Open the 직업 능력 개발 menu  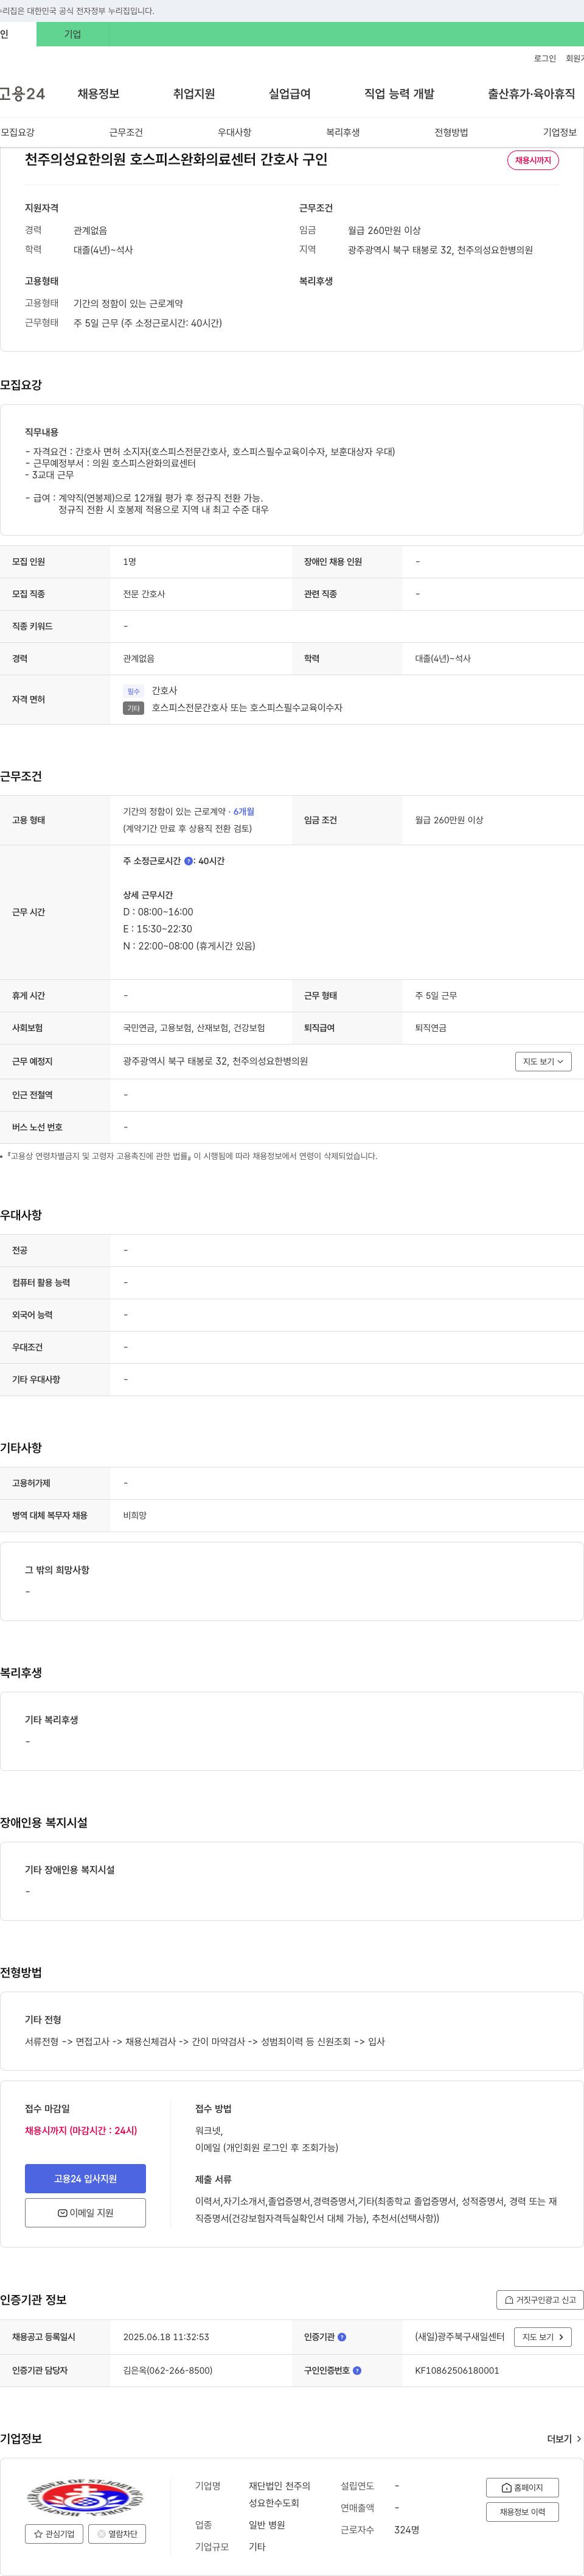399,94
